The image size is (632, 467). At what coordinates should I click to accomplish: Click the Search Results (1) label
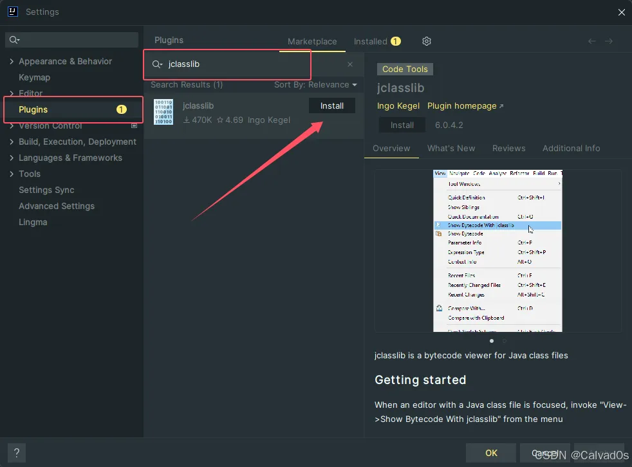click(187, 85)
